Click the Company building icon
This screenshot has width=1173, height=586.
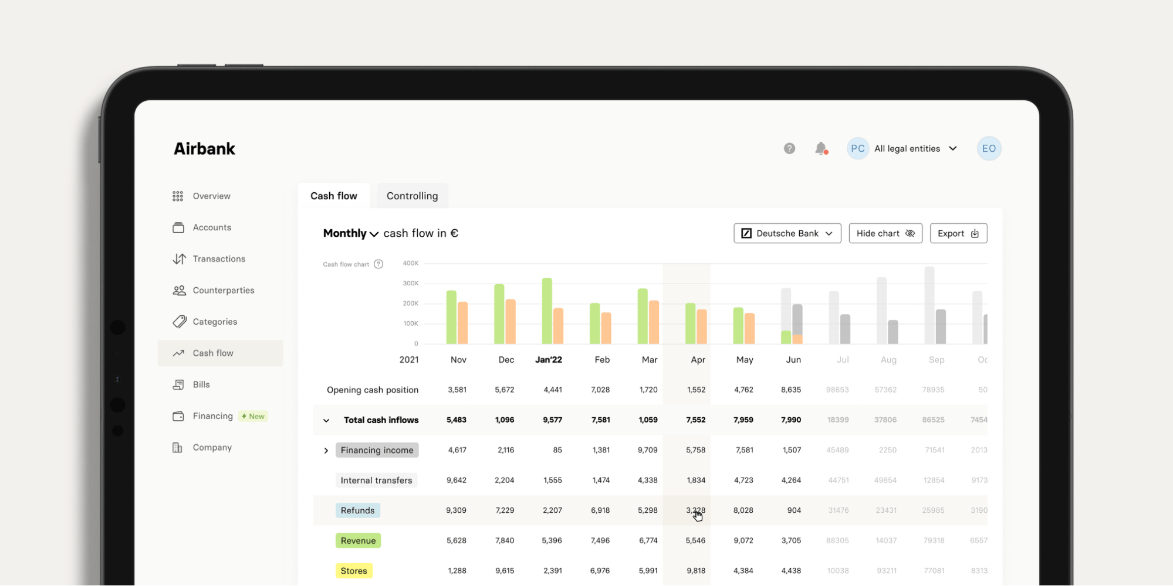tap(177, 448)
